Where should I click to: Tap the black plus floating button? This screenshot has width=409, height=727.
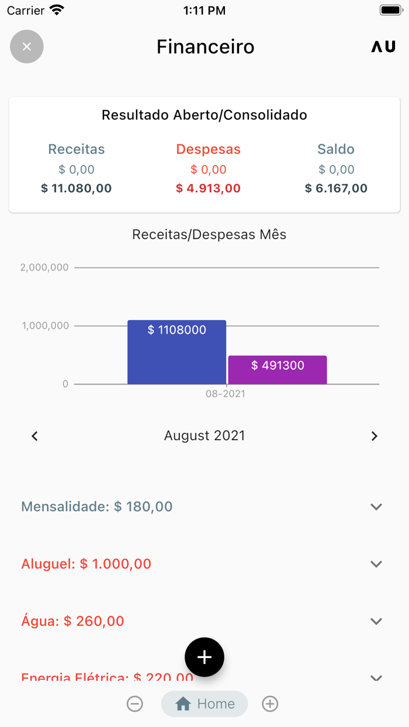[204, 657]
